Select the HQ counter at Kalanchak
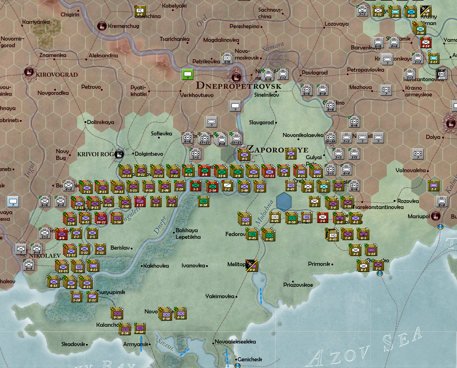The image size is (457, 368). pyautogui.click(x=140, y=329)
